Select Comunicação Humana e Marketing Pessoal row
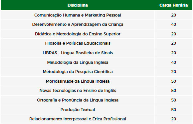The height and width of the screenshot is (124, 193). [96, 15]
